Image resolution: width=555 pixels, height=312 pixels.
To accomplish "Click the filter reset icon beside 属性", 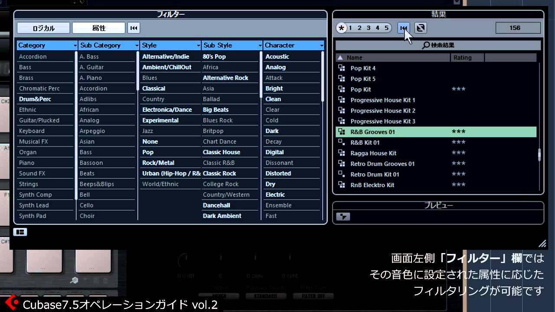I will click(134, 28).
